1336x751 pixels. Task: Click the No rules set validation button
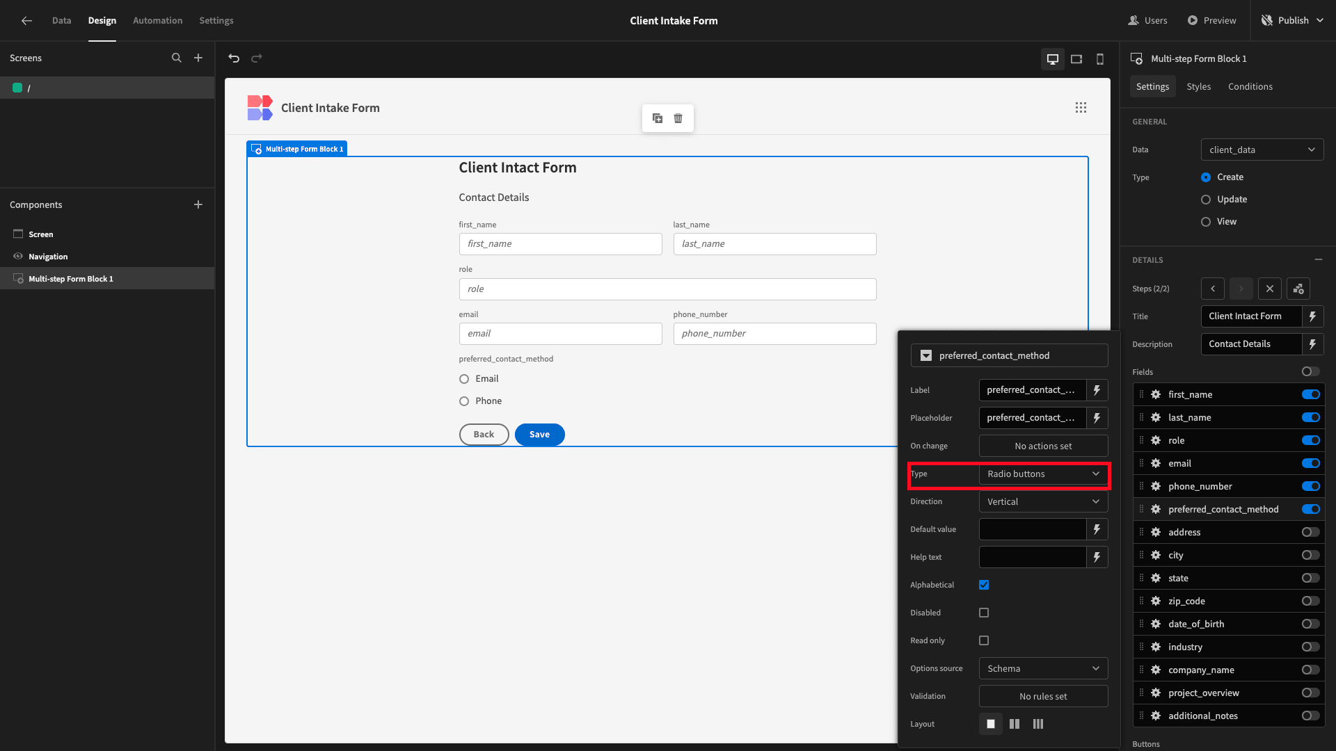tap(1043, 696)
